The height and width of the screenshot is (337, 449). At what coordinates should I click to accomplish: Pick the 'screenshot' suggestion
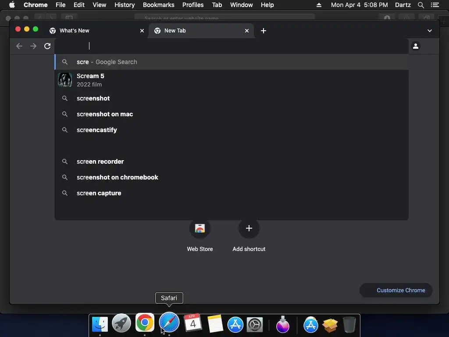[x=232, y=98]
